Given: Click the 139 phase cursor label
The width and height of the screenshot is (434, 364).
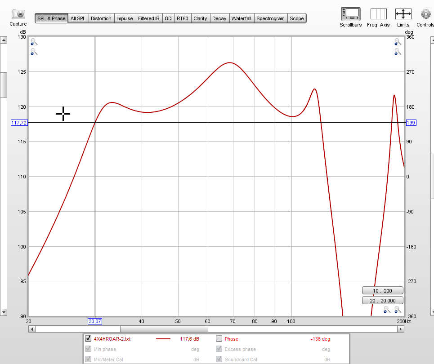Looking at the screenshot, I should tap(411, 123).
